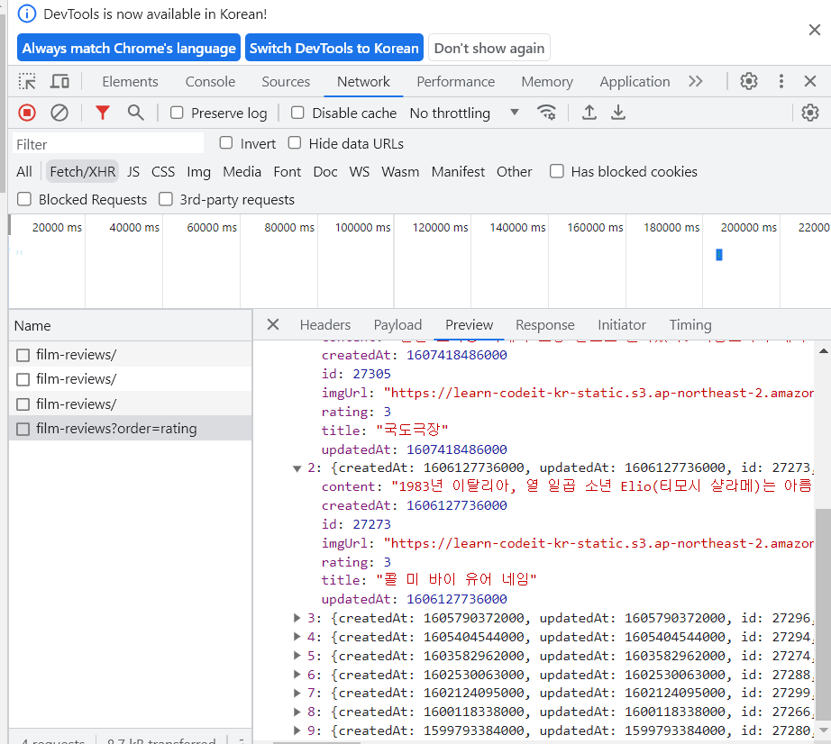
Task: Filter requests by All types
Action: 23,171
